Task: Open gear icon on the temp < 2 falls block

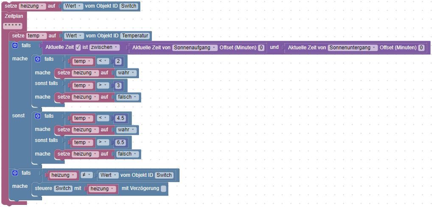Action: 38,59
